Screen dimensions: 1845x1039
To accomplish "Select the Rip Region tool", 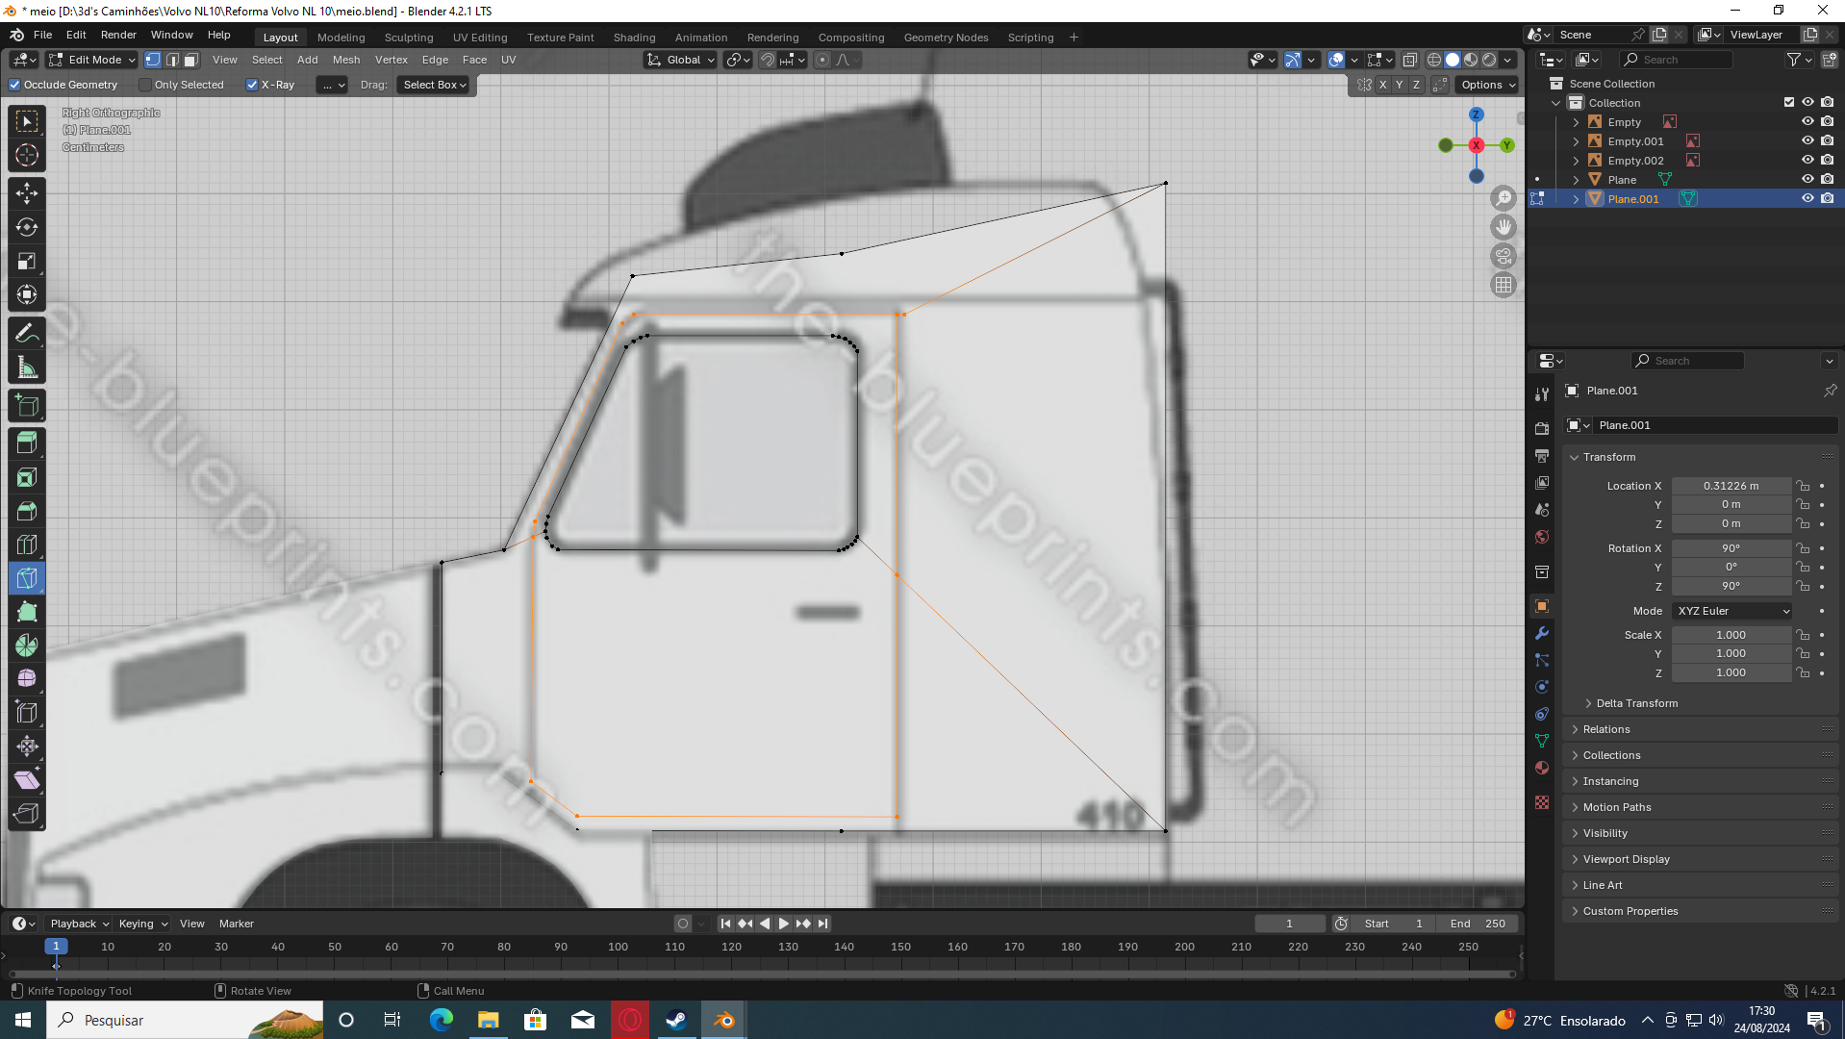I will pyautogui.click(x=27, y=814).
